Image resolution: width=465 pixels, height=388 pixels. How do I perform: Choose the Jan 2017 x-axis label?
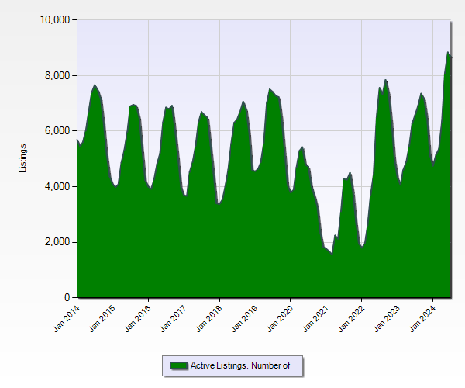pyautogui.click(x=173, y=318)
